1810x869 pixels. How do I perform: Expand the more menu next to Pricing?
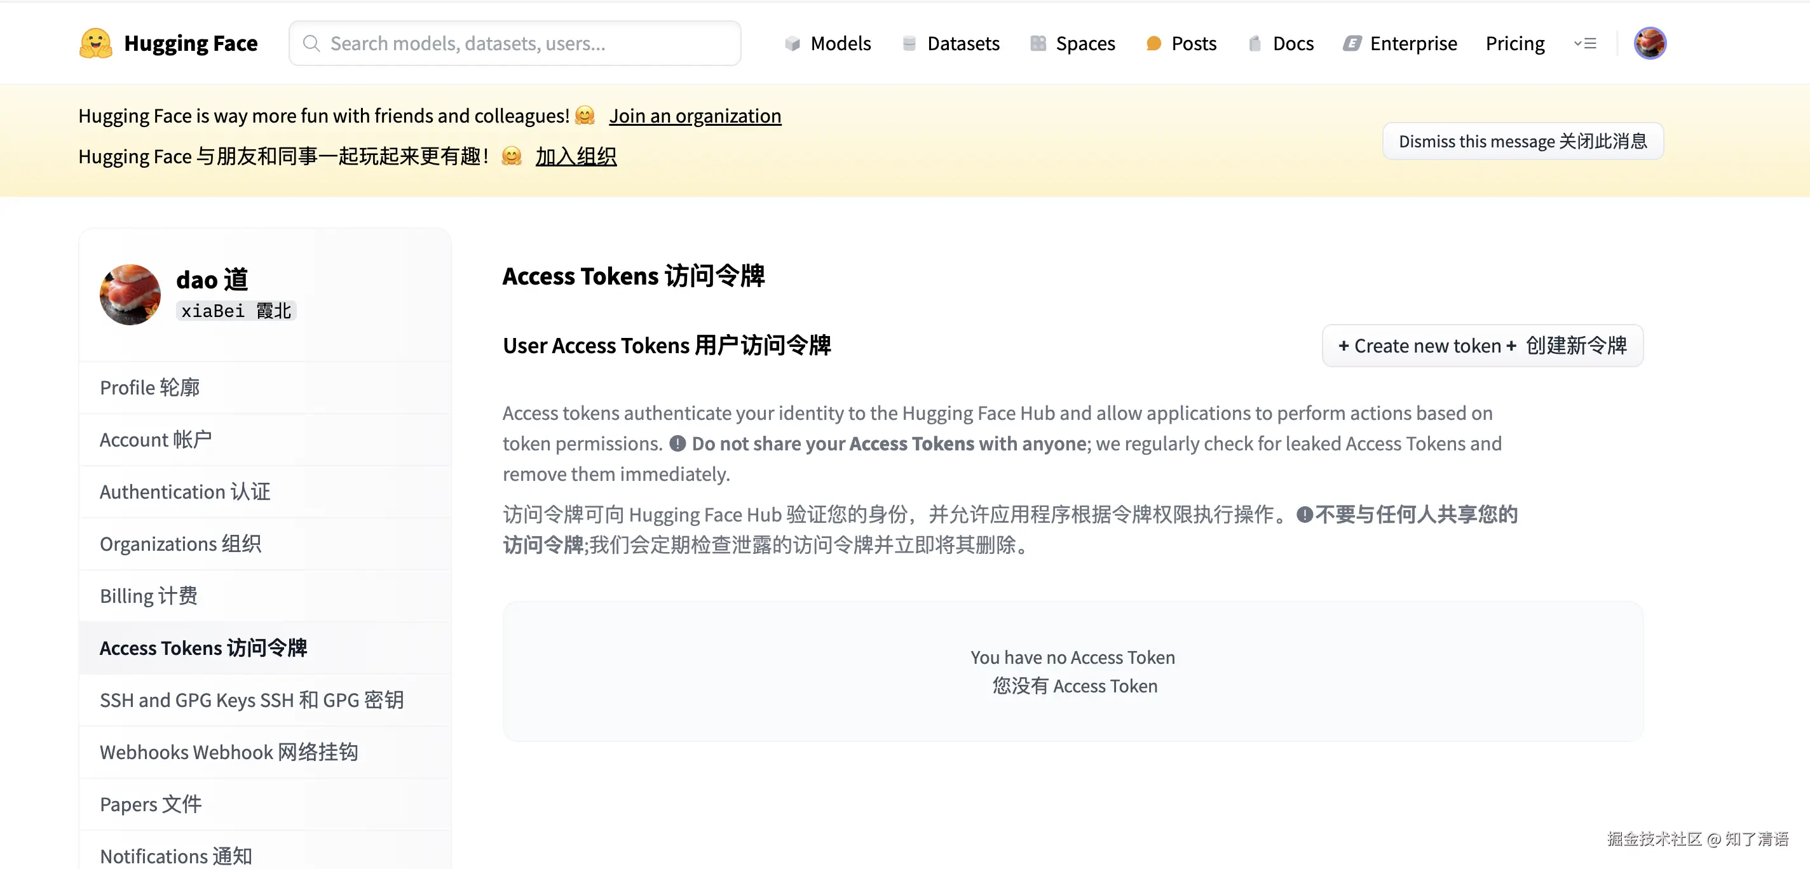(x=1584, y=44)
